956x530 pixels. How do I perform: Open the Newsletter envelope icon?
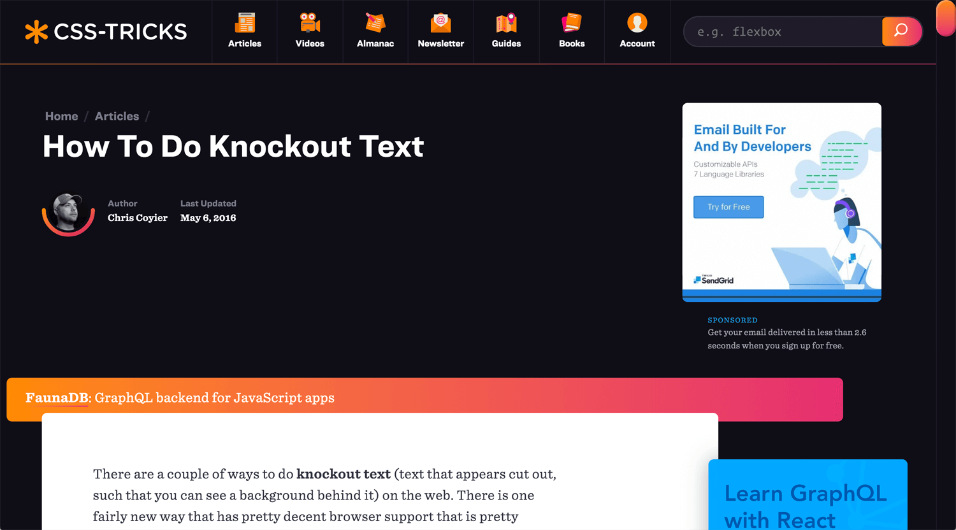click(x=441, y=23)
